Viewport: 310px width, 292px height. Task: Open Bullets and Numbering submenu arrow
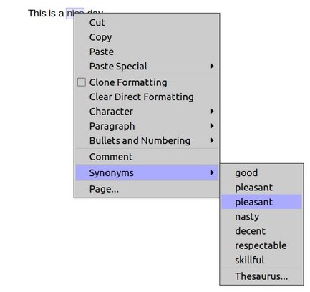[x=212, y=140]
